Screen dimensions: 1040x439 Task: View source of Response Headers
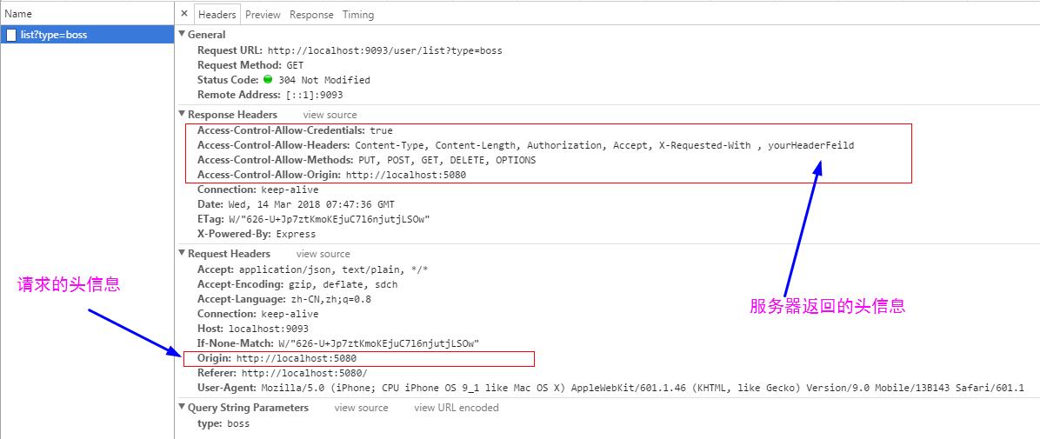[330, 115]
